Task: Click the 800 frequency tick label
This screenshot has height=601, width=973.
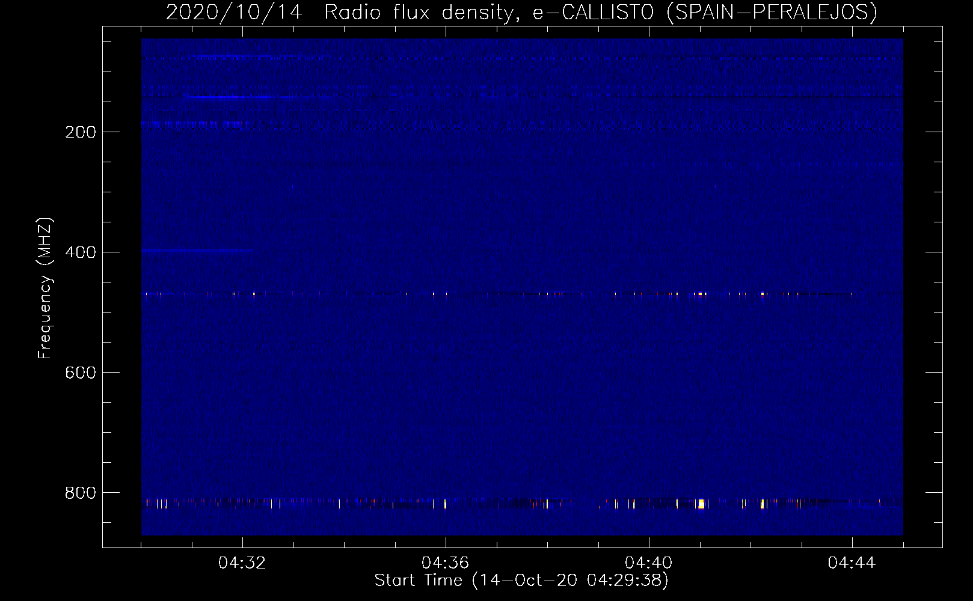Action: coord(81,493)
